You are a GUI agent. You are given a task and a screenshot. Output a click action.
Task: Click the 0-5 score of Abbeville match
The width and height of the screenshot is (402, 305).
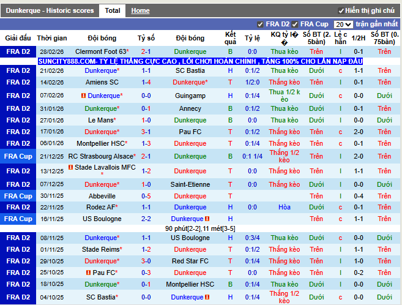(x=146, y=196)
